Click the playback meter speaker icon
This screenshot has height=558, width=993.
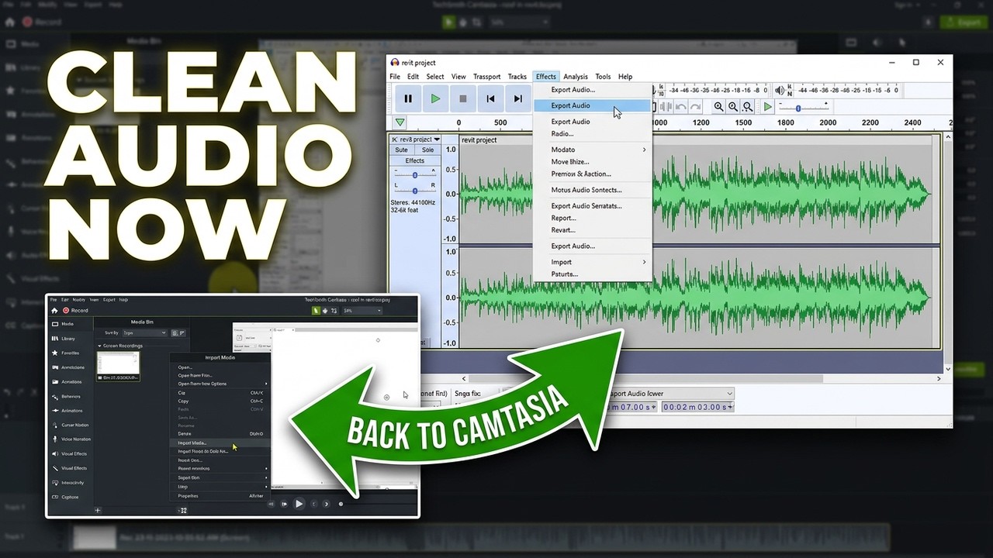(x=779, y=90)
